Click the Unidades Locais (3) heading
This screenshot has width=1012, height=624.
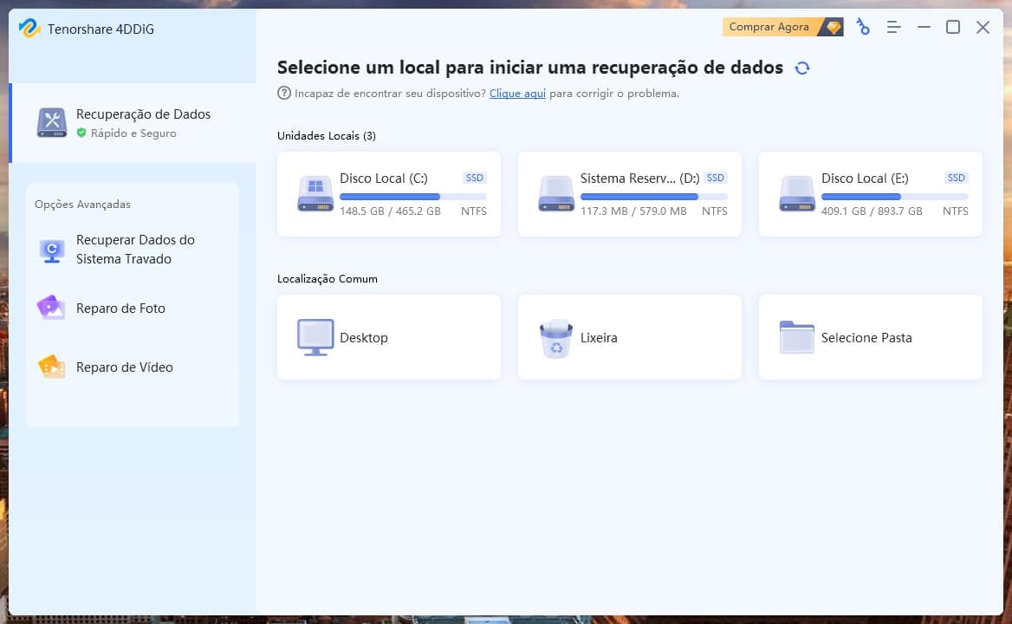(327, 136)
